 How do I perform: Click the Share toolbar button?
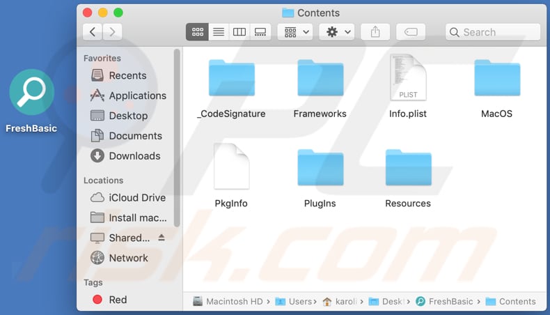375,32
